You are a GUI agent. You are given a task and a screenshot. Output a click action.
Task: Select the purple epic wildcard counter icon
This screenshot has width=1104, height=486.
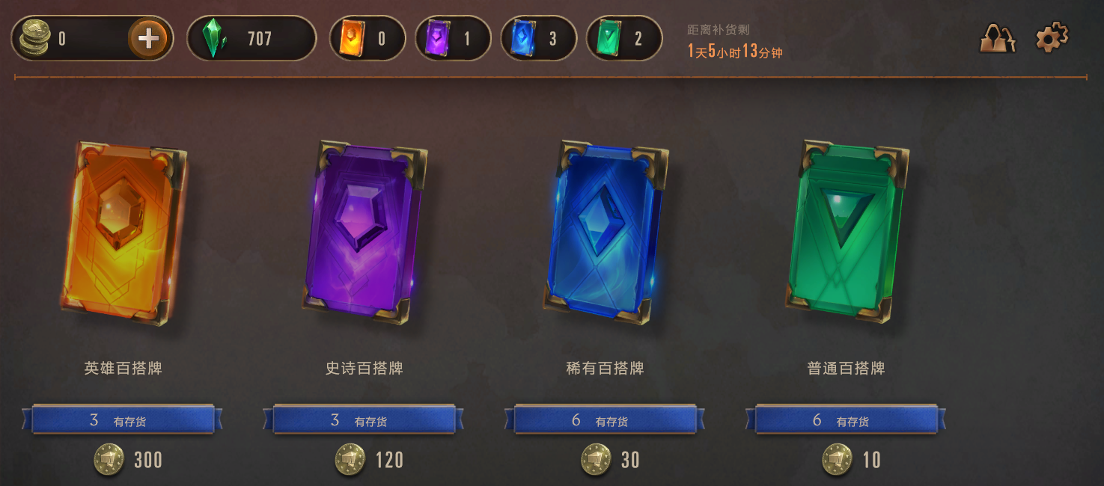click(x=437, y=38)
